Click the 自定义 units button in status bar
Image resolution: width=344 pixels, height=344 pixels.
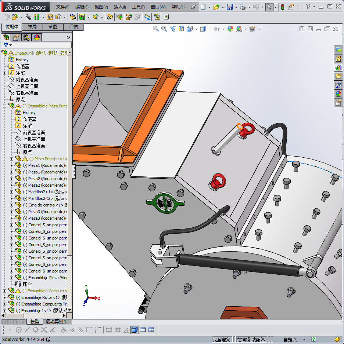(290, 340)
